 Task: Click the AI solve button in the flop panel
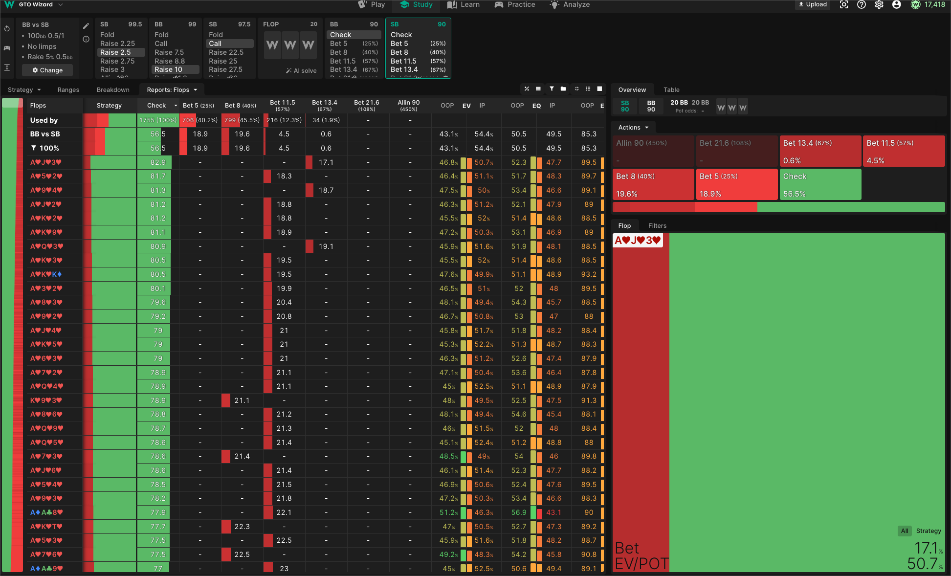point(301,70)
